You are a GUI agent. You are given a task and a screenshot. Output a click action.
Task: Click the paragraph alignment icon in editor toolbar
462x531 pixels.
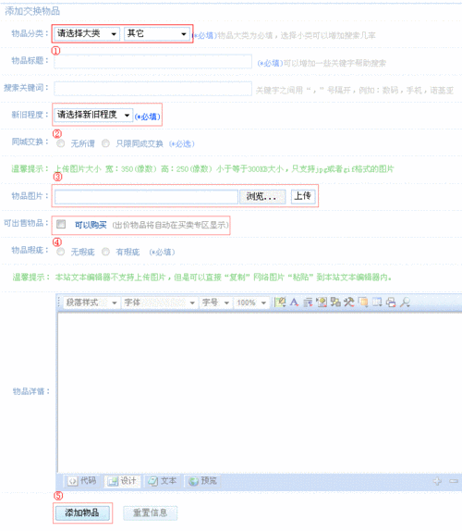308,303
